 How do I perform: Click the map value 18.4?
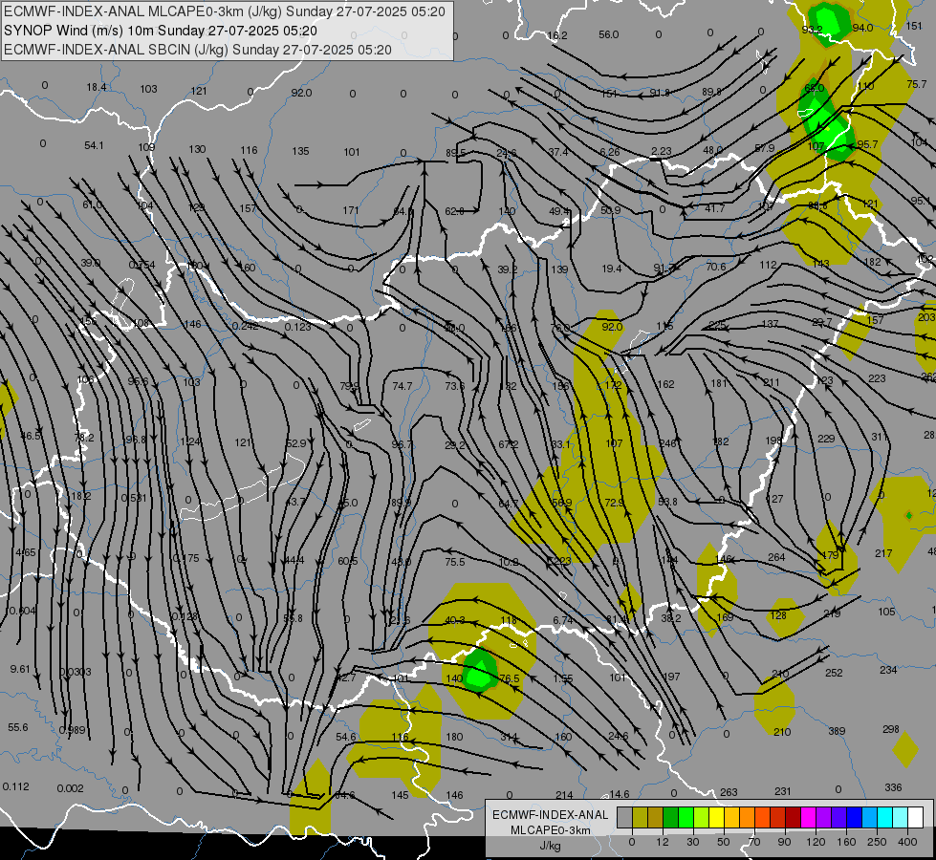97,87
